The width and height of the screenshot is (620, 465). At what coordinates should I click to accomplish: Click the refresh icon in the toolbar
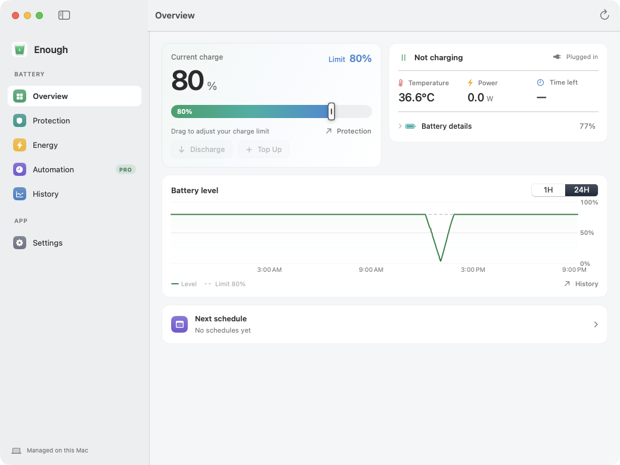pyautogui.click(x=604, y=15)
